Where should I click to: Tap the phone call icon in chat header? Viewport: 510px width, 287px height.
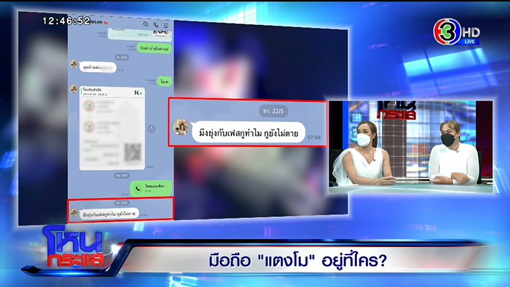point(156,25)
